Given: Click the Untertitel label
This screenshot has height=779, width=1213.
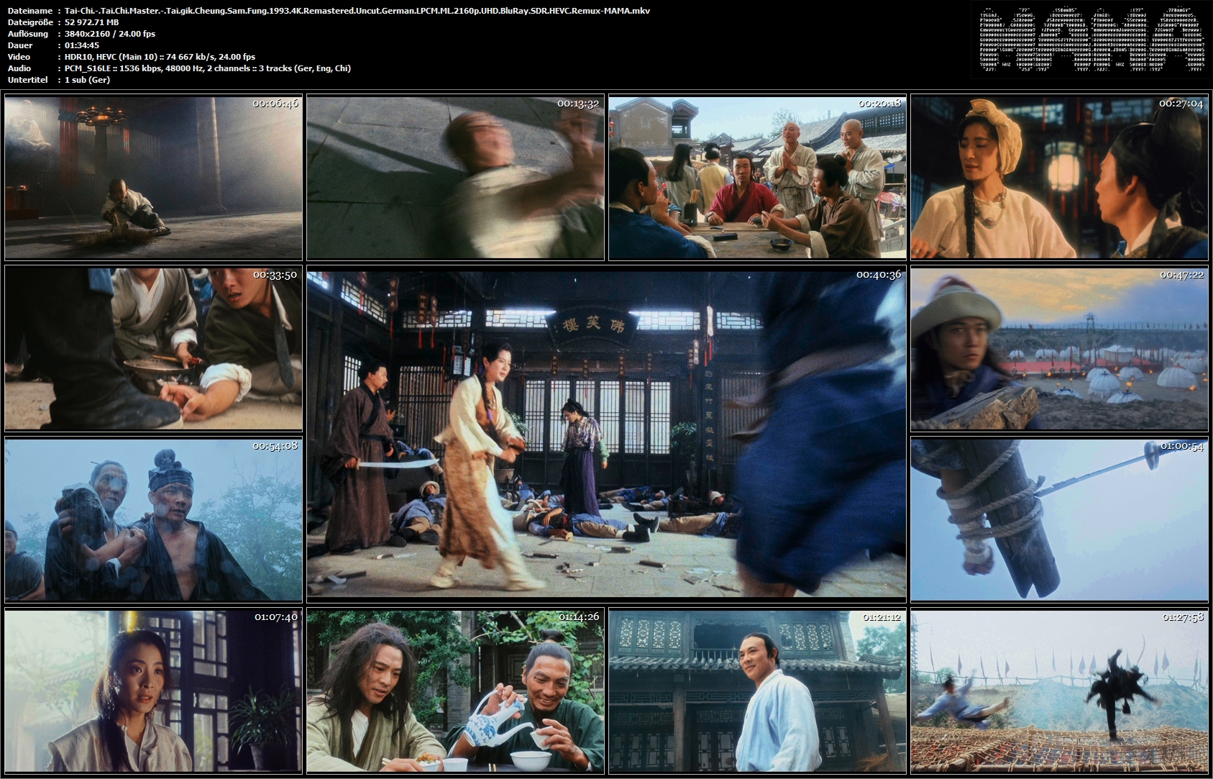Looking at the screenshot, I should 27,80.
